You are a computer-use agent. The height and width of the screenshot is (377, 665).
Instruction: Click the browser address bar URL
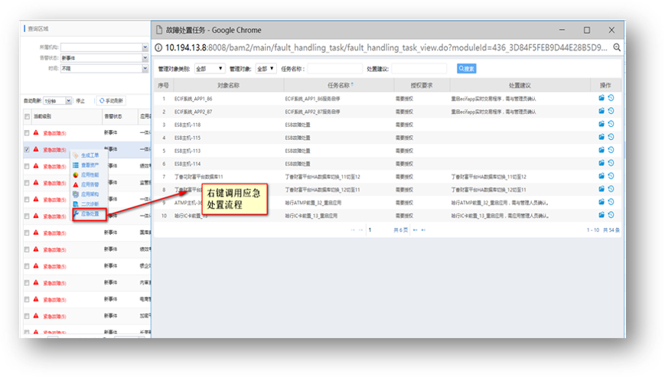pos(386,47)
